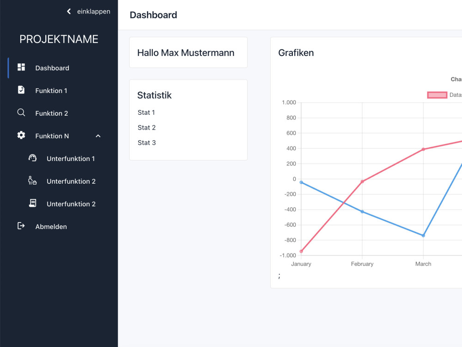Open Unterfunktion 1 submenu item
Viewport: 462px width, 347px height.
[71, 159]
